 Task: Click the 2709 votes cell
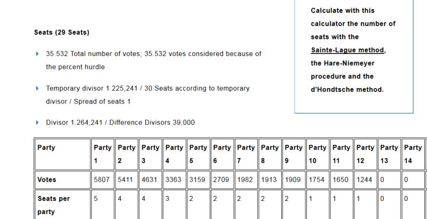coord(222,180)
